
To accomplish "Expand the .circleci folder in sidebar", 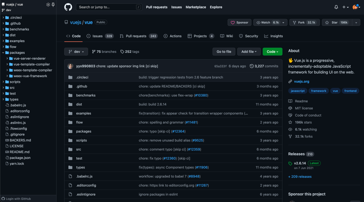I will pos(3,18).
